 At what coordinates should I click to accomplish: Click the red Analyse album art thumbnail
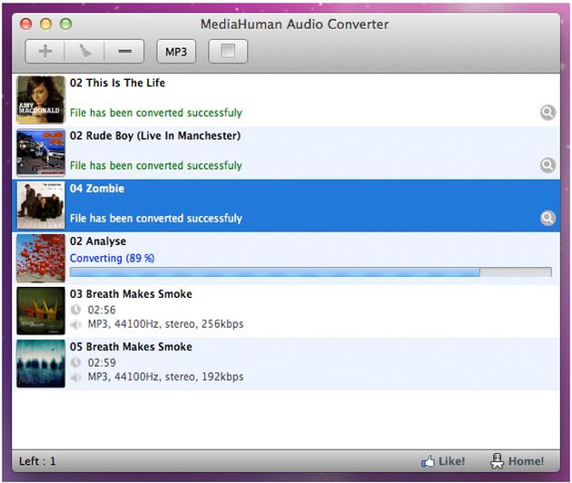pyautogui.click(x=41, y=258)
